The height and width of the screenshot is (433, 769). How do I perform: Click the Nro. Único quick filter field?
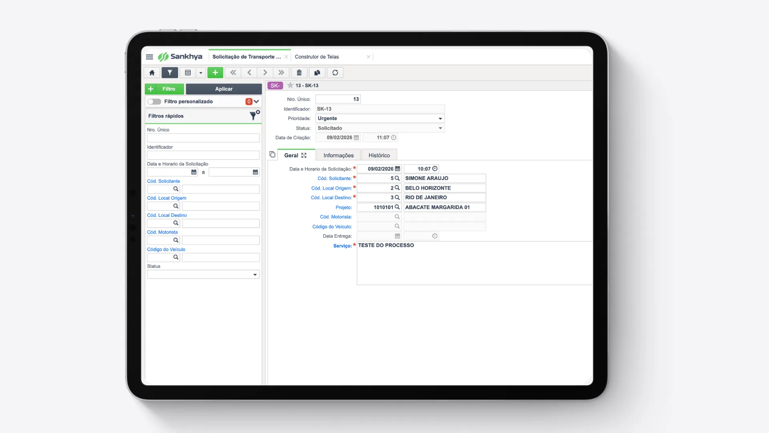(203, 138)
